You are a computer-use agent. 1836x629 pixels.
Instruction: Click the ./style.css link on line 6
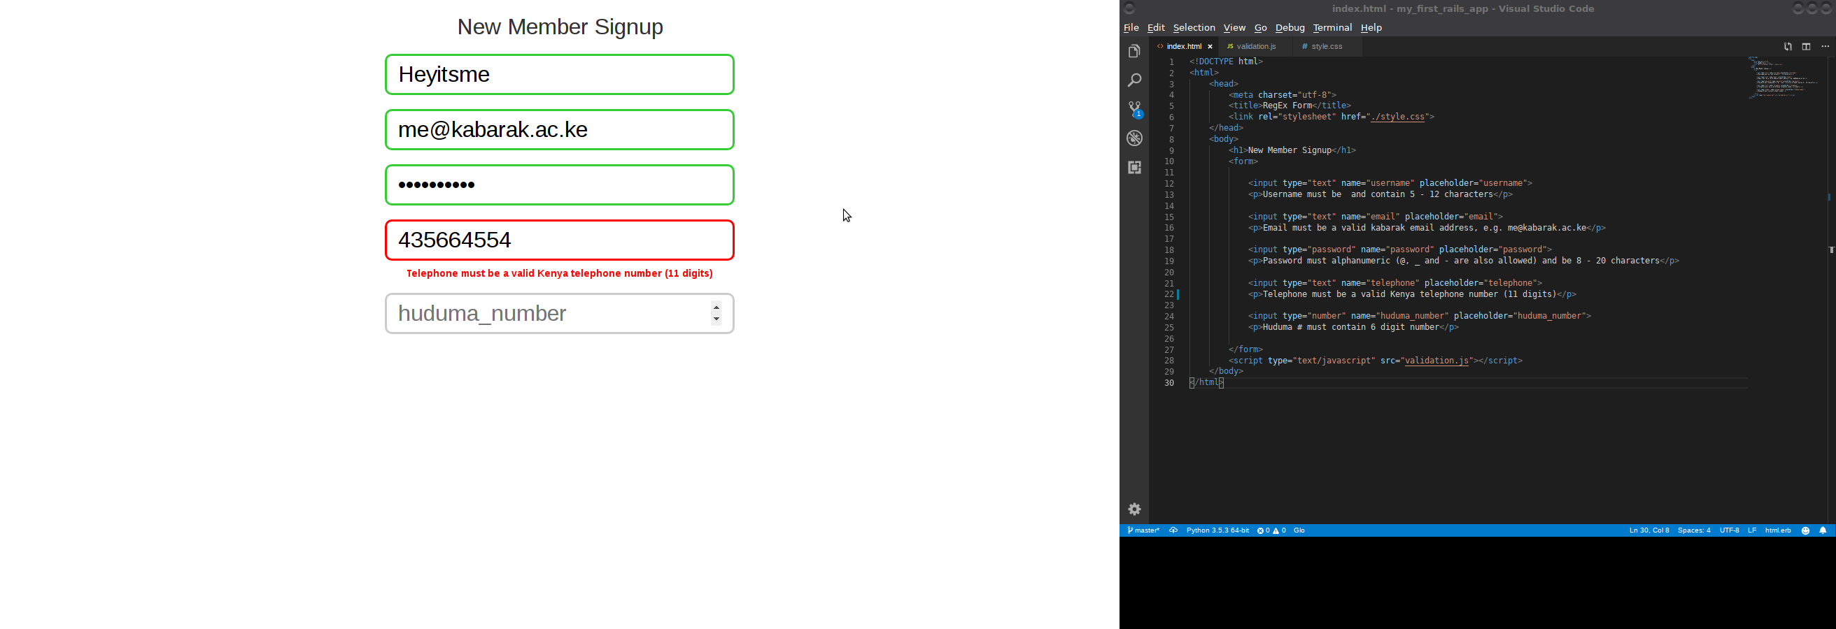pyautogui.click(x=1397, y=117)
